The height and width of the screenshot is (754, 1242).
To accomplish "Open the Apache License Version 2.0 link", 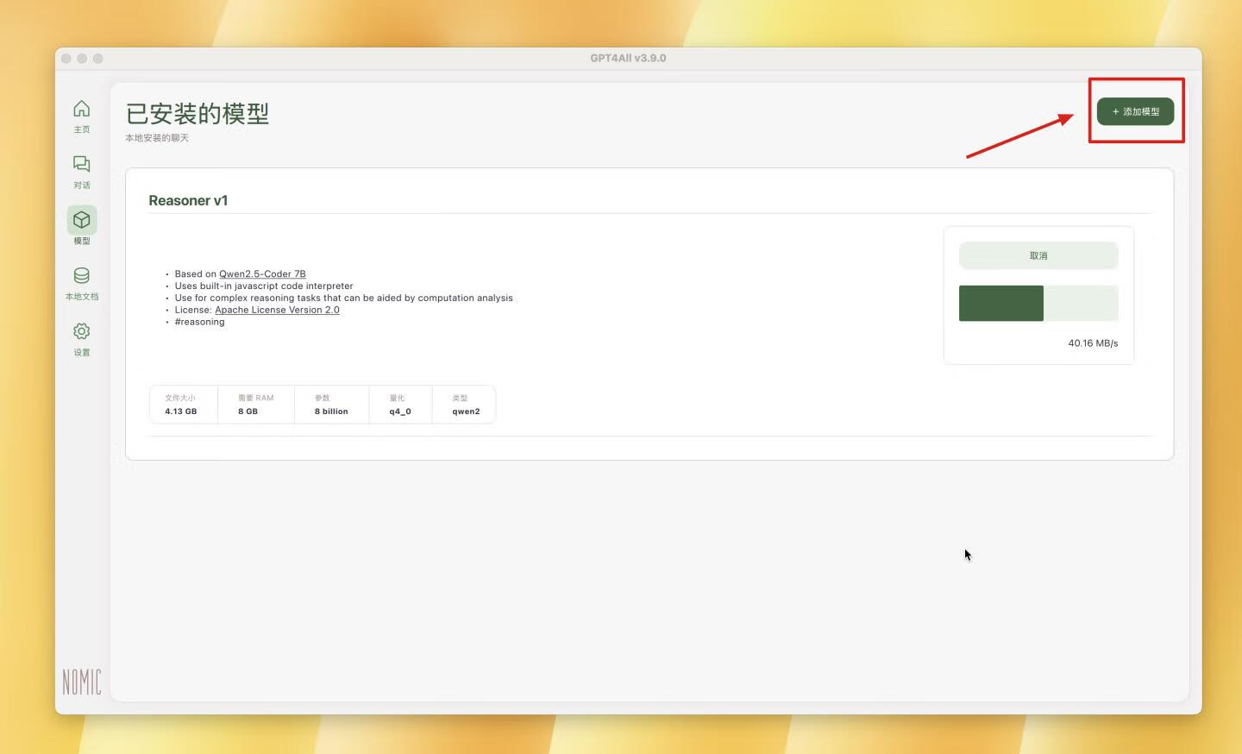I will tap(277, 310).
